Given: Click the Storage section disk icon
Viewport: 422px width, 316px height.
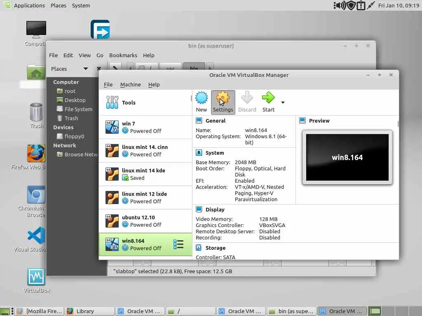Looking at the screenshot, I should (199, 247).
